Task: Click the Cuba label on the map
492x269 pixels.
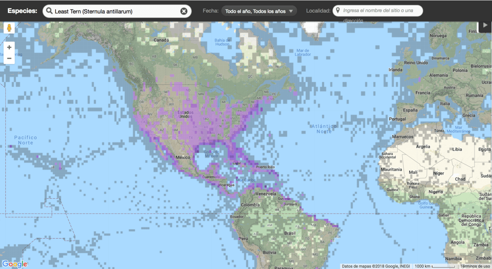Action: 236,163
